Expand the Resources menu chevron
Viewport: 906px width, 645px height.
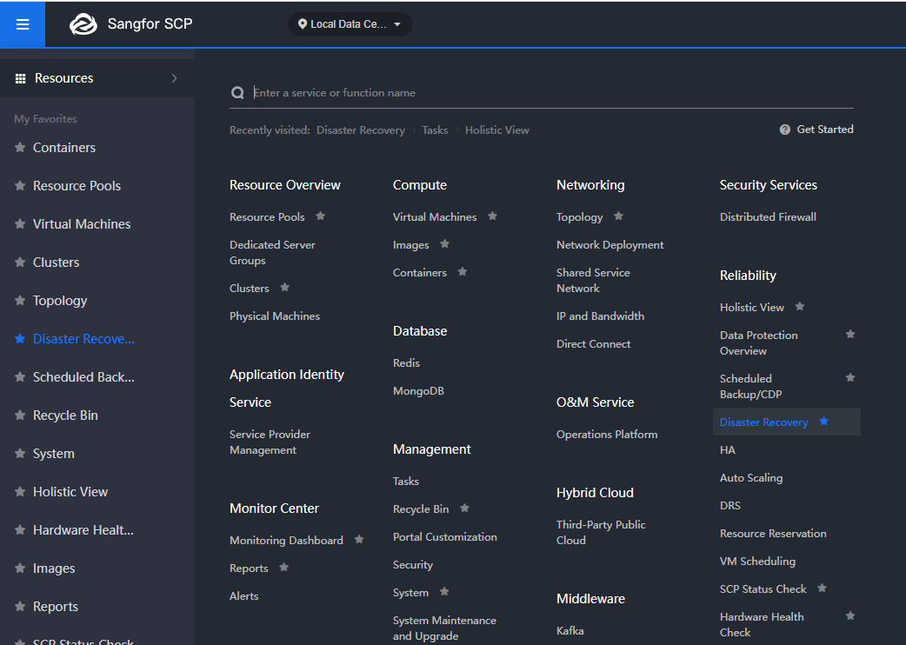point(174,78)
